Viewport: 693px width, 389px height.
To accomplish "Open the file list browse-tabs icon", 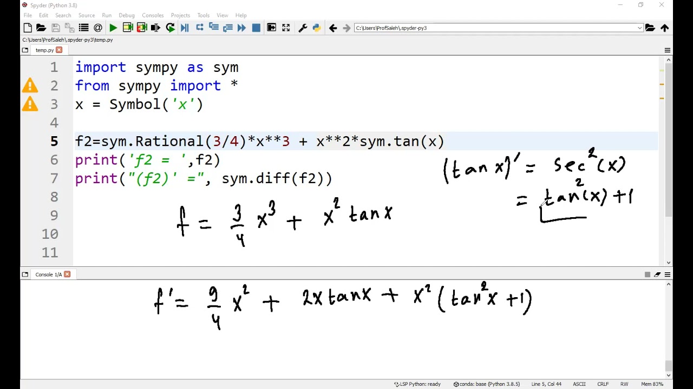I will click(83, 28).
